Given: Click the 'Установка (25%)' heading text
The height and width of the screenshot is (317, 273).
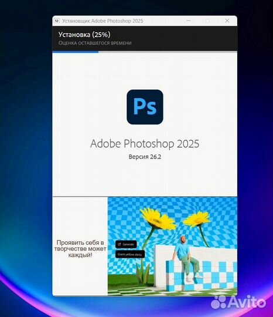Looking at the screenshot, I should (84, 35).
